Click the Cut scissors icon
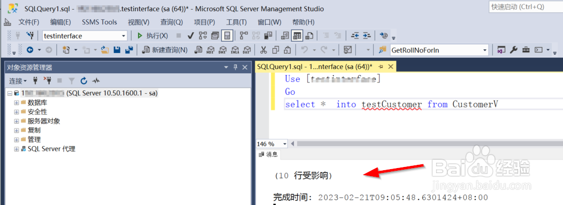The height and width of the screenshot is (205, 563). (263, 50)
